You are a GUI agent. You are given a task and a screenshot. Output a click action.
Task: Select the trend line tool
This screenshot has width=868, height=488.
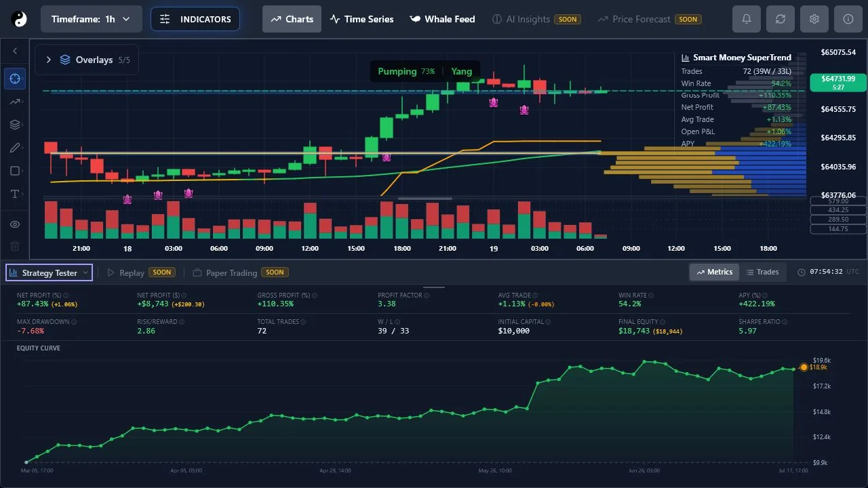[x=15, y=102]
